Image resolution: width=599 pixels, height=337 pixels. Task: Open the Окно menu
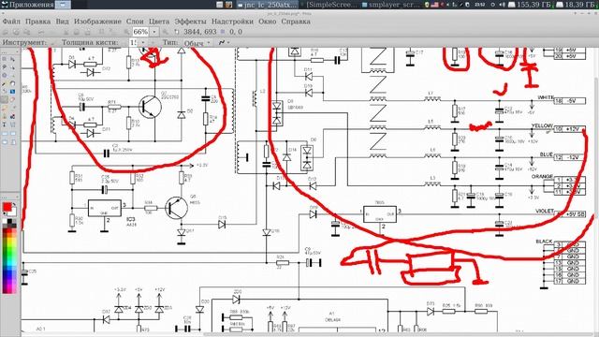pos(268,22)
